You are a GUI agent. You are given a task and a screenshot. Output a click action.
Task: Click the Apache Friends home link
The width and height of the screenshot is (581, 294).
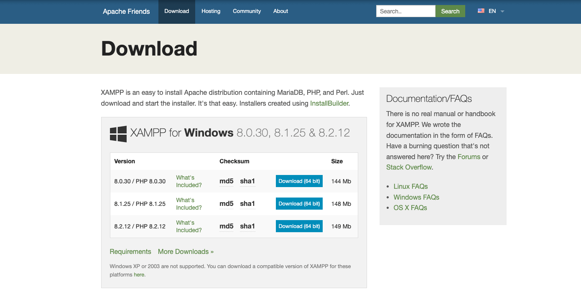pyautogui.click(x=126, y=11)
